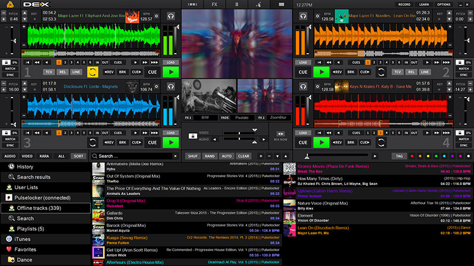Viewport: 474px width, 266px height.
Task: Click deck 4 loop icon
Action: [382, 142]
